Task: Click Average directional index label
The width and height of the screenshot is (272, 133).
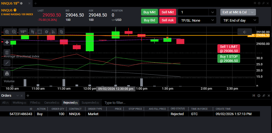Action: [x=21, y=56]
